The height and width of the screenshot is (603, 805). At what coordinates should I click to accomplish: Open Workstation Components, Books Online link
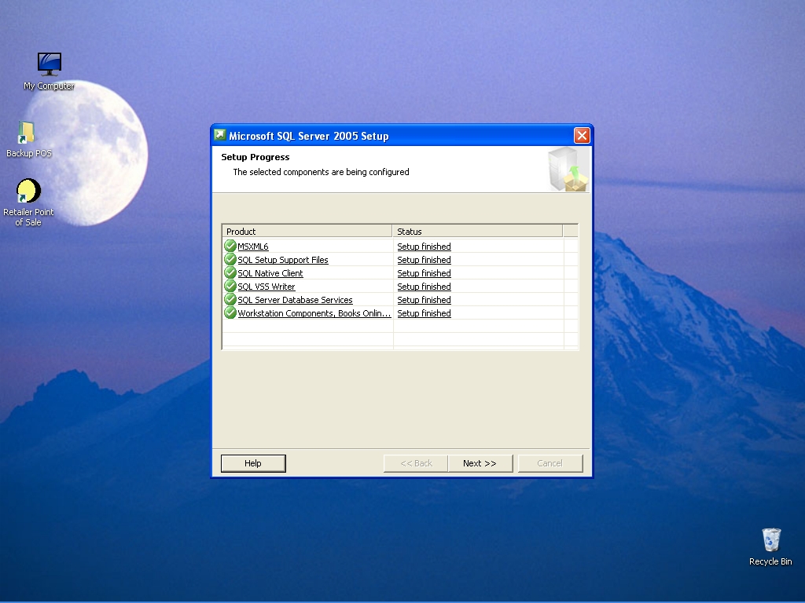tap(314, 313)
